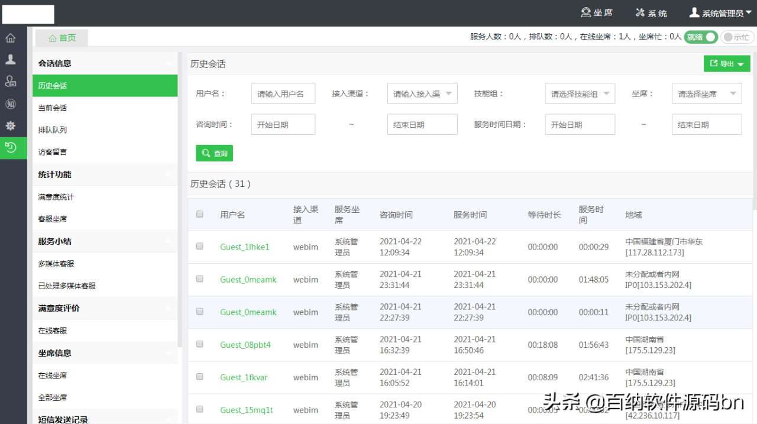This screenshot has height=424, width=757.
Task: Tick the checkbox for Guest_1lhke1 row
Action: (x=200, y=246)
